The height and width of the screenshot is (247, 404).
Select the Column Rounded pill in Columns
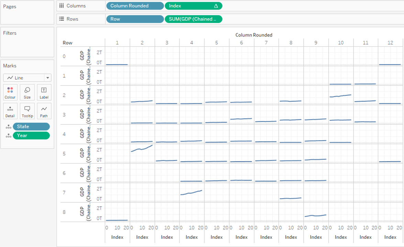click(x=135, y=6)
